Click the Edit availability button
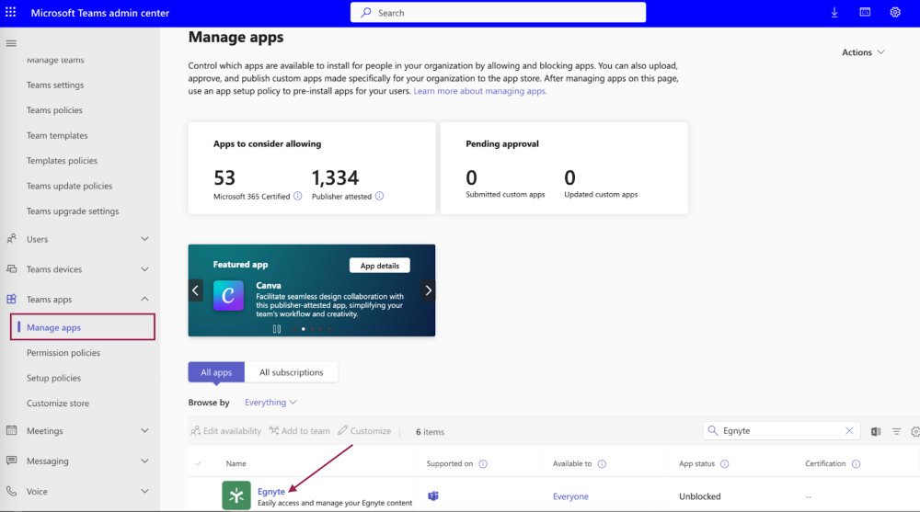The height and width of the screenshot is (512, 920). click(226, 431)
